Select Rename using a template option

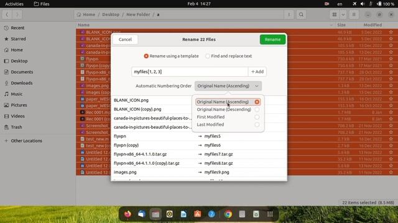click(172, 56)
